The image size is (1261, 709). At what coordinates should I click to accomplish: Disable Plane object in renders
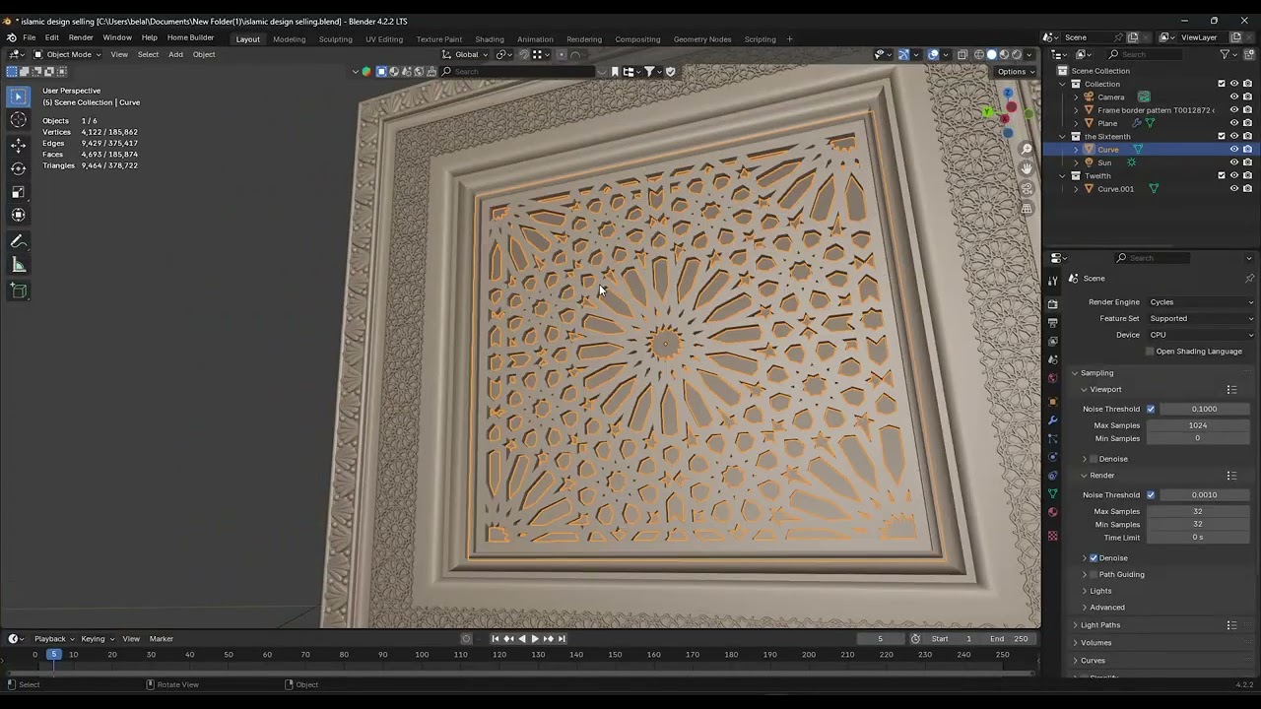click(1247, 123)
